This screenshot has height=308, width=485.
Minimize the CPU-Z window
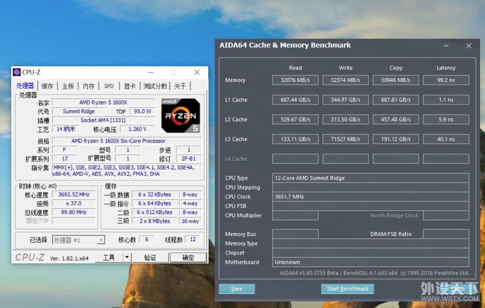[x=151, y=72]
